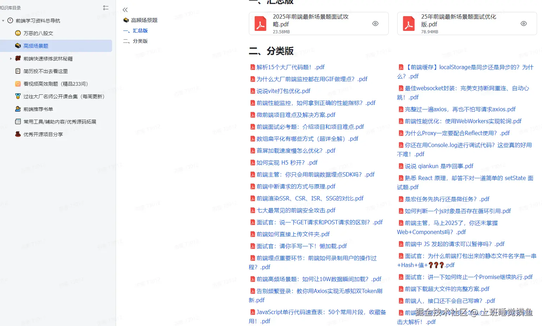
Task: Open 为什么大厂前端监控都在用GIF做埋点？.pdf
Action: pos(312,79)
